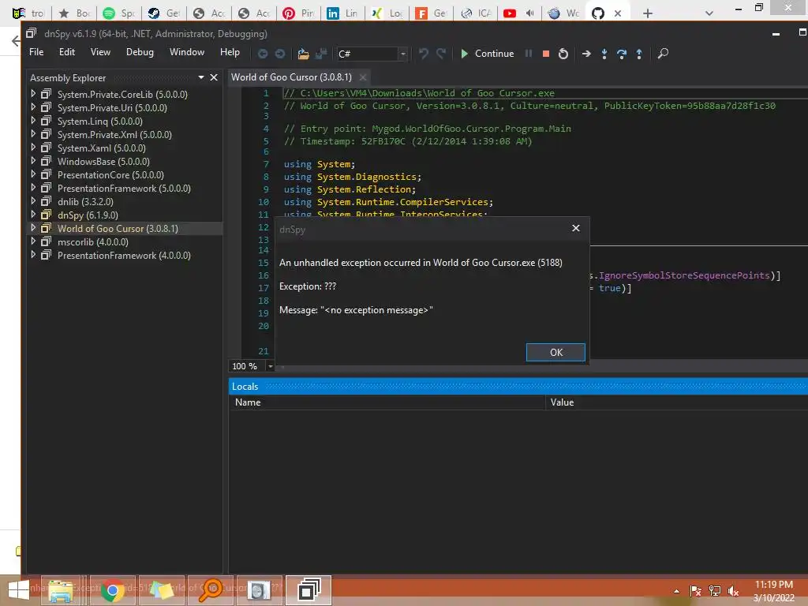
Task: Open File Explorer from the taskbar
Action: point(61,590)
